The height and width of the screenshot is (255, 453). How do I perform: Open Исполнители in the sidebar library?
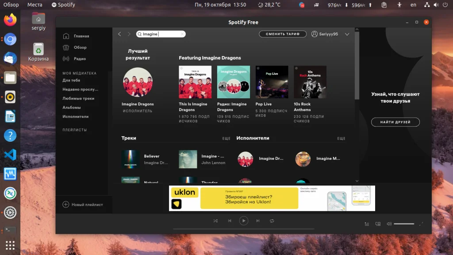(x=75, y=116)
